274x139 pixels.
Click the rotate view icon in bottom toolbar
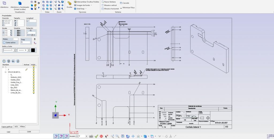128,136
